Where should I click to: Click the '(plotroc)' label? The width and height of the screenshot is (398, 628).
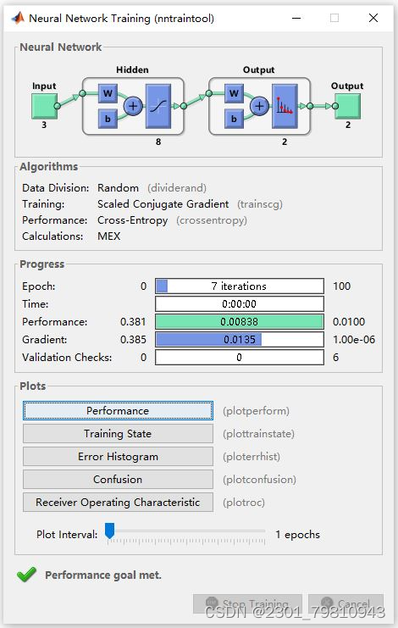[x=244, y=503]
